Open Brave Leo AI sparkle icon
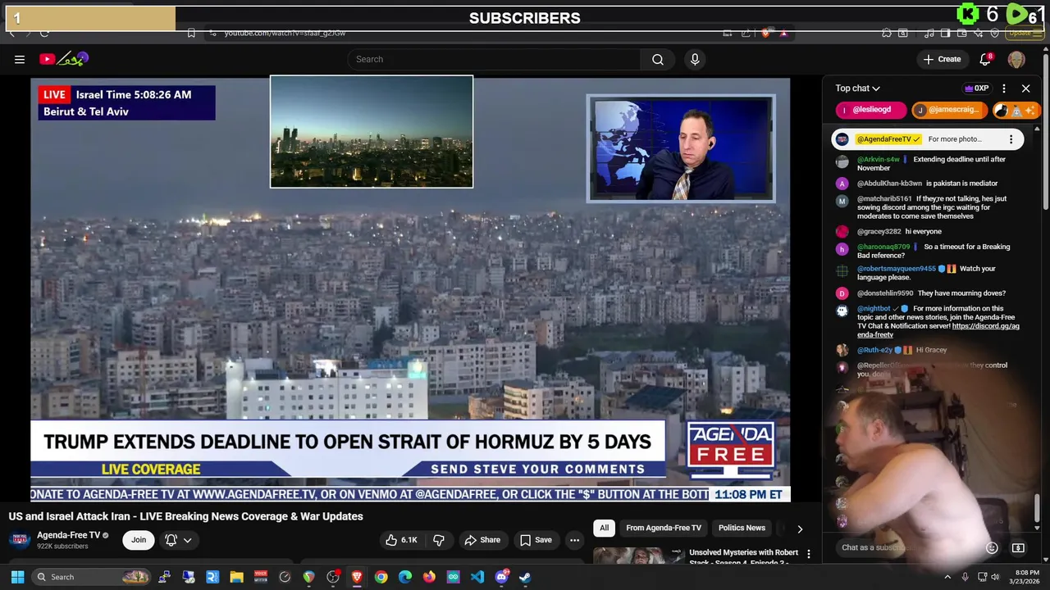Image resolution: width=1050 pixels, height=590 pixels. coord(978,33)
